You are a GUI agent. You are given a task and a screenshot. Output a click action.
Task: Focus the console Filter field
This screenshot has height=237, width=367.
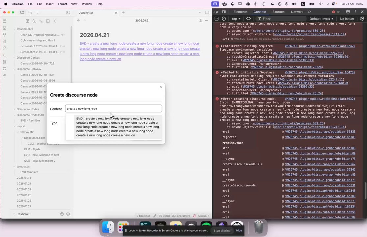(280, 19)
